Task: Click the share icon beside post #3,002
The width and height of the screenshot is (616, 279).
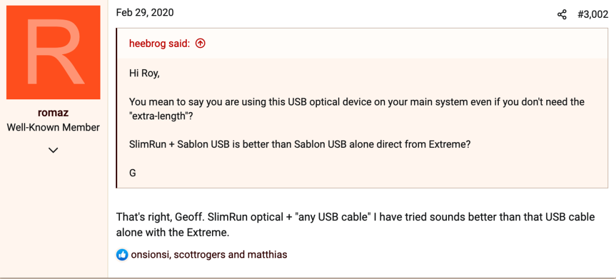Action: coord(562,15)
